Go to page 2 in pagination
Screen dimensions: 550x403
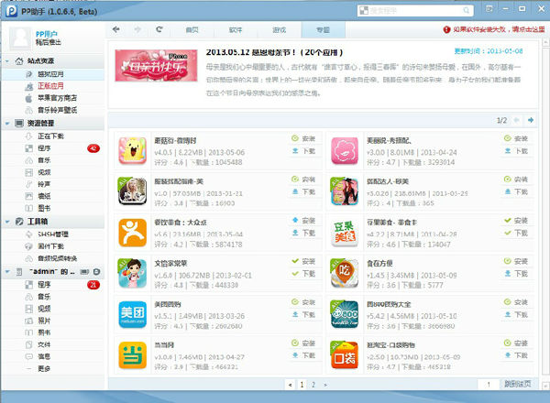pyautogui.click(x=313, y=385)
